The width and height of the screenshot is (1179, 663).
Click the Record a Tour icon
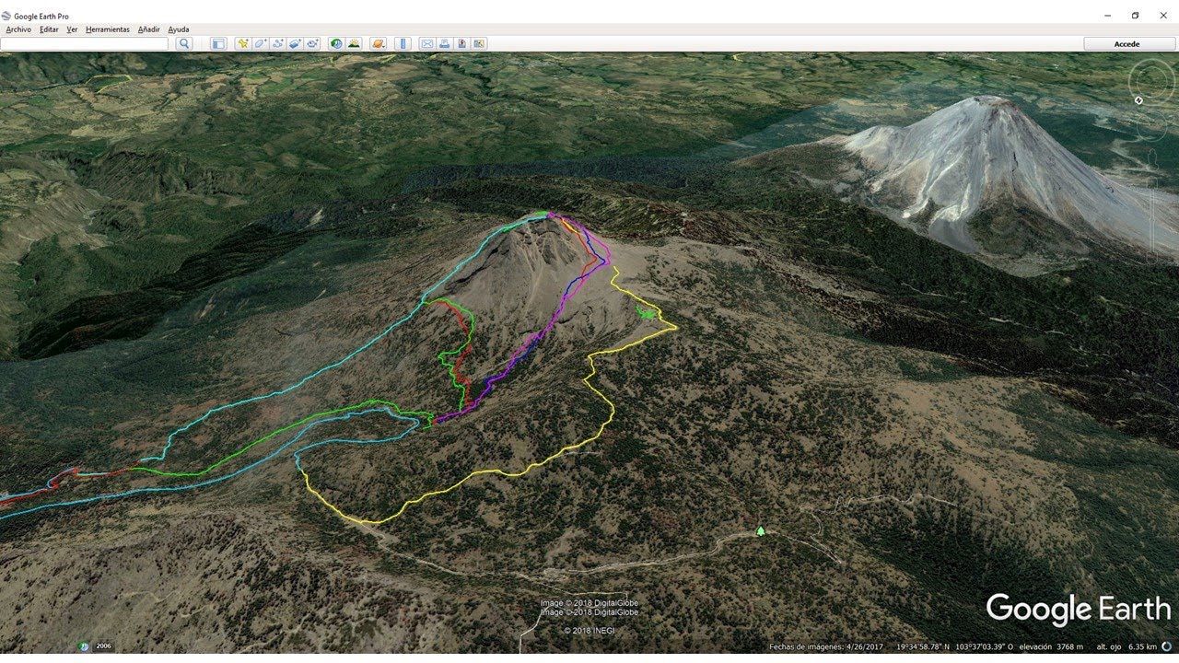(x=313, y=43)
